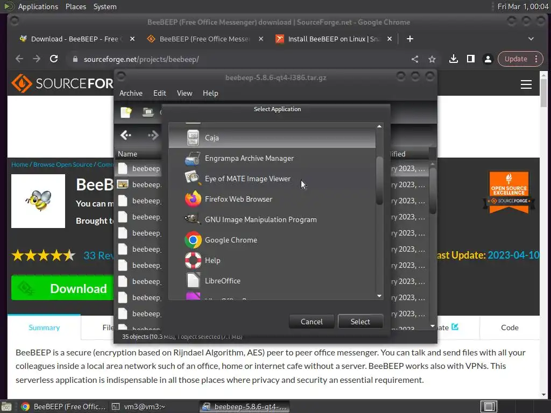Click the Engrampa Archive Manager icon

193,159
